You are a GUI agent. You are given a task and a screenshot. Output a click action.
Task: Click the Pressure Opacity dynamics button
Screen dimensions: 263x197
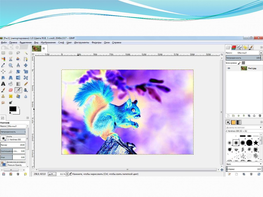pos(3,164)
